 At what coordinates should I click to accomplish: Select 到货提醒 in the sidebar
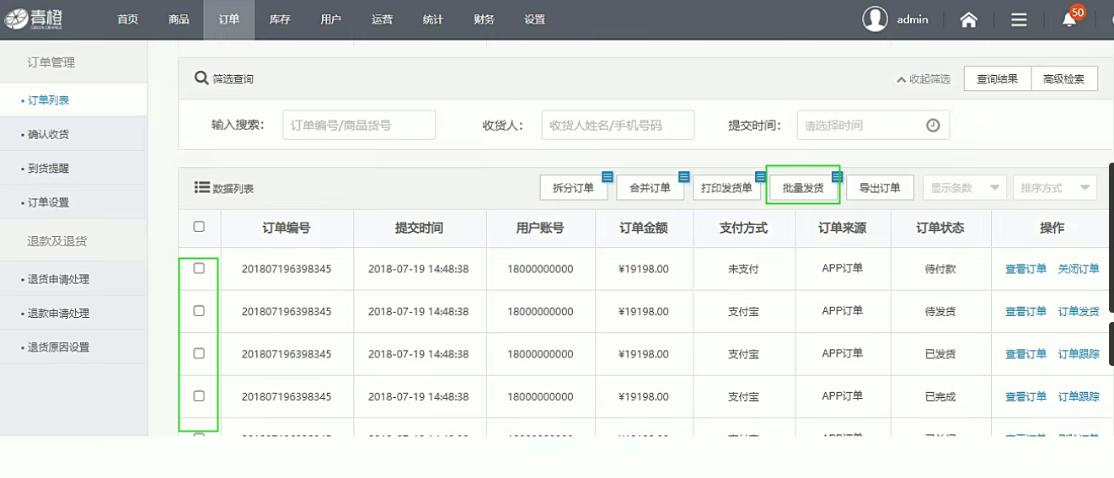tap(73, 169)
